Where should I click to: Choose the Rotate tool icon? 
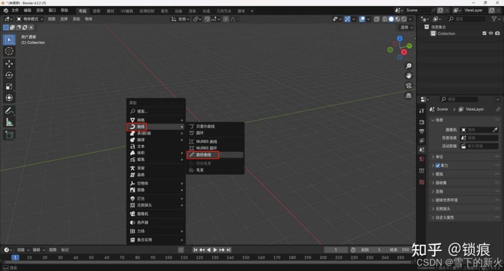pyautogui.click(x=9, y=75)
